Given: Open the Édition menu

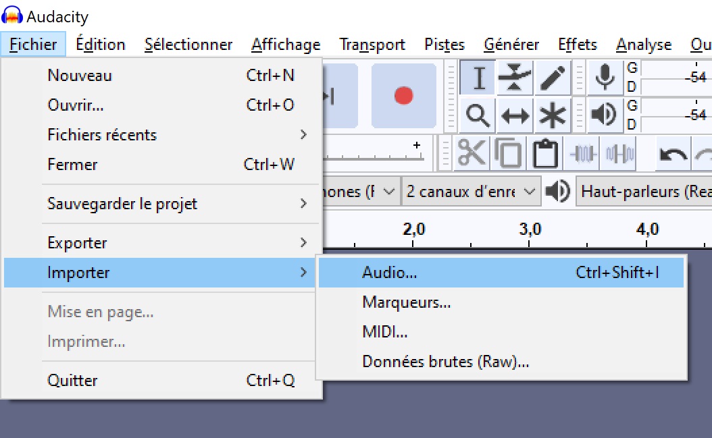Looking at the screenshot, I should [101, 45].
